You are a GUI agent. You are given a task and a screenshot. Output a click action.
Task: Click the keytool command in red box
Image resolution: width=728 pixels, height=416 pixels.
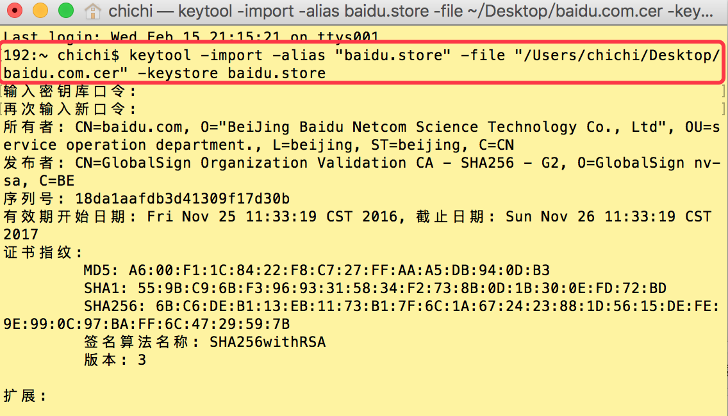(361, 64)
